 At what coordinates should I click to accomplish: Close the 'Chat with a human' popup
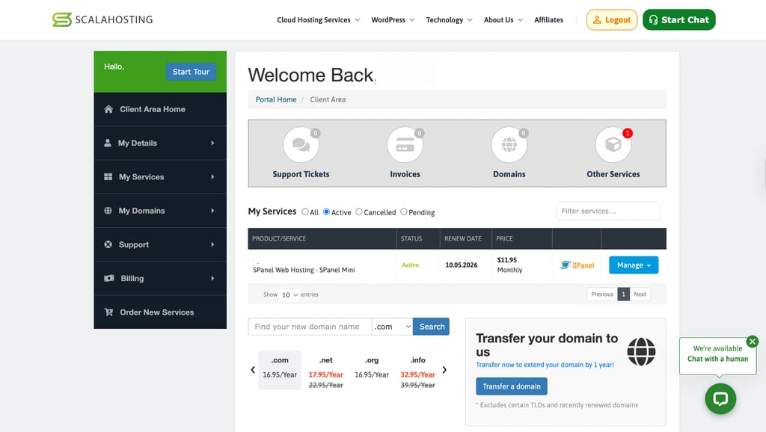[753, 342]
